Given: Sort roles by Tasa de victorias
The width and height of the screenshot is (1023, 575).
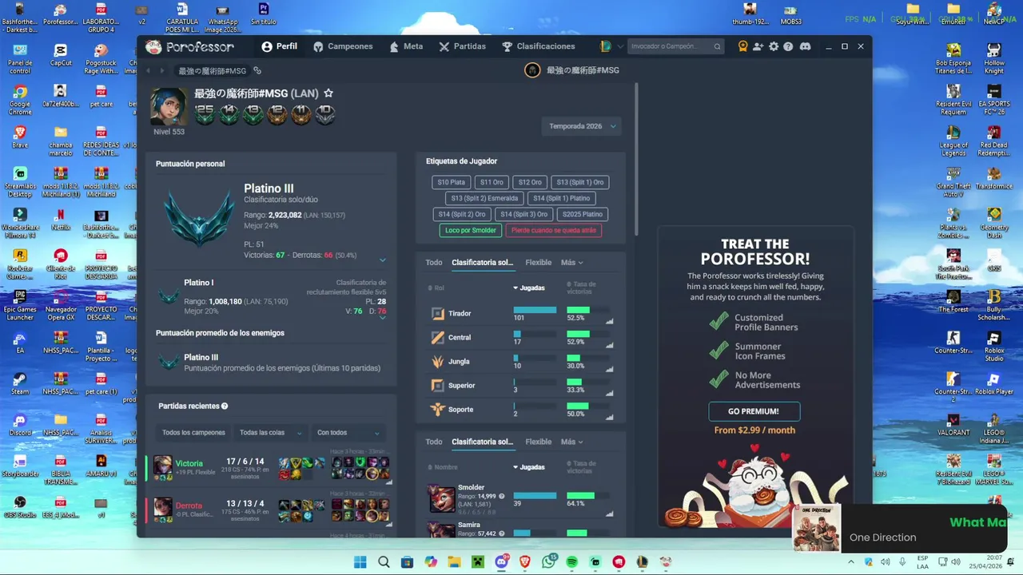Looking at the screenshot, I should [x=583, y=287].
